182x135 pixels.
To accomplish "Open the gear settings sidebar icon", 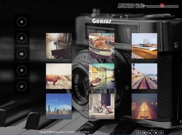I will coord(22,70).
